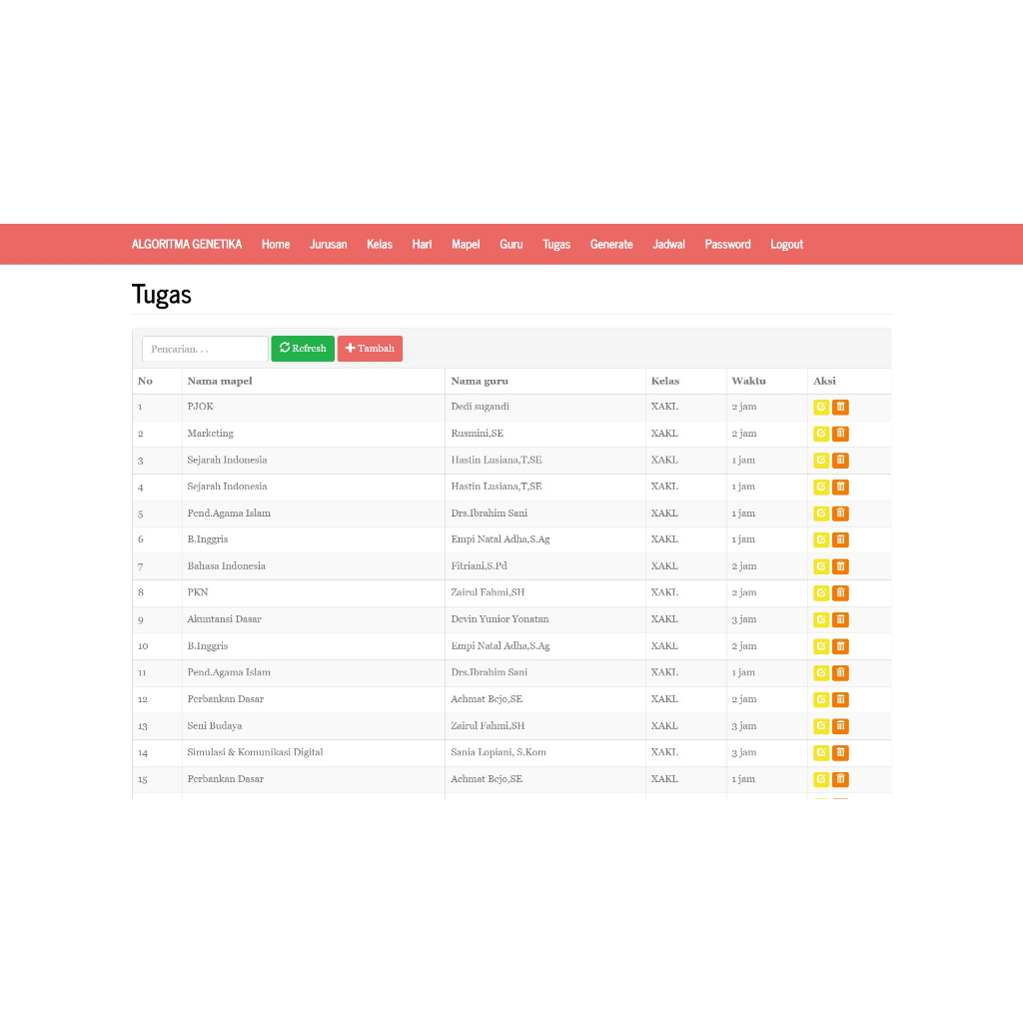The width and height of the screenshot is (1023, 1023).
Task: Open the Password menu item
Action: [x=727, y=244]
